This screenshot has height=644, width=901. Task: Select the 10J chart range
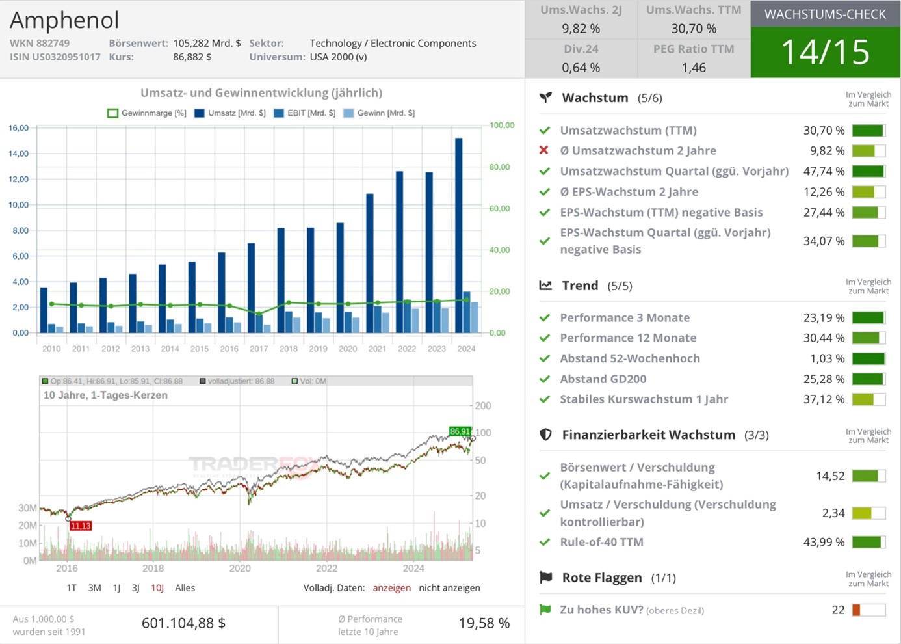coord(157,587)
